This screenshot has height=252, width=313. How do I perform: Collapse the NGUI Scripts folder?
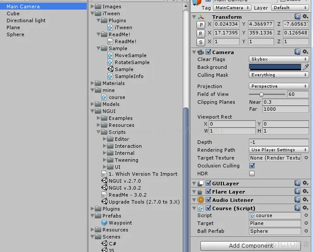click(98, 132)
